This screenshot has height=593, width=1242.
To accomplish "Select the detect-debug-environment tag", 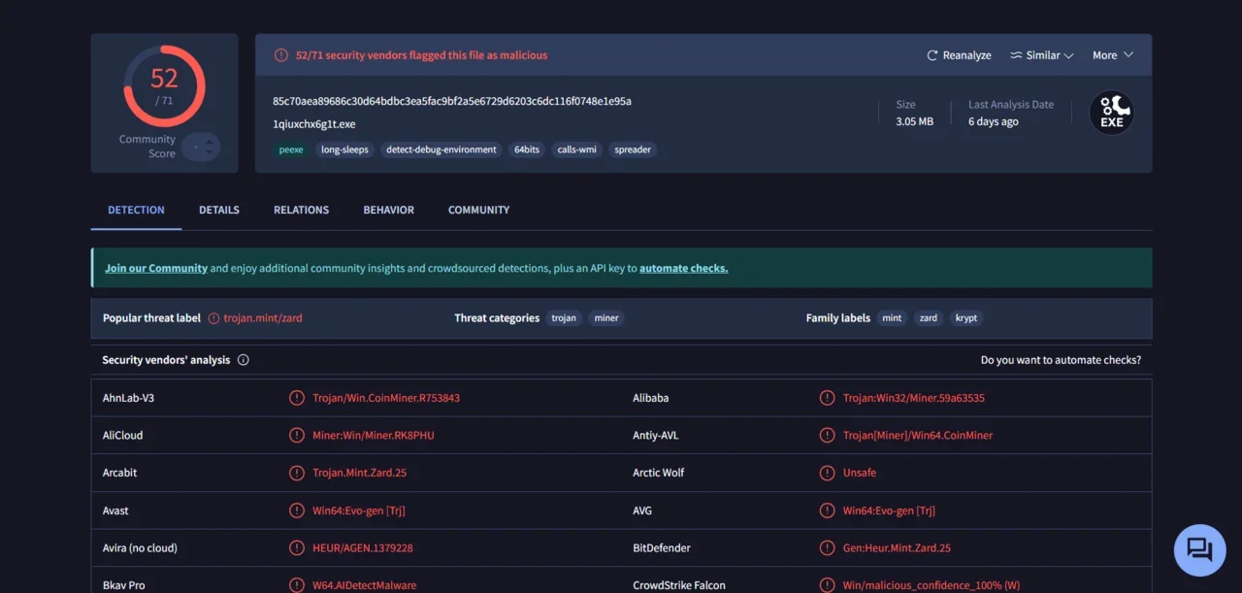I will point(441,149).
